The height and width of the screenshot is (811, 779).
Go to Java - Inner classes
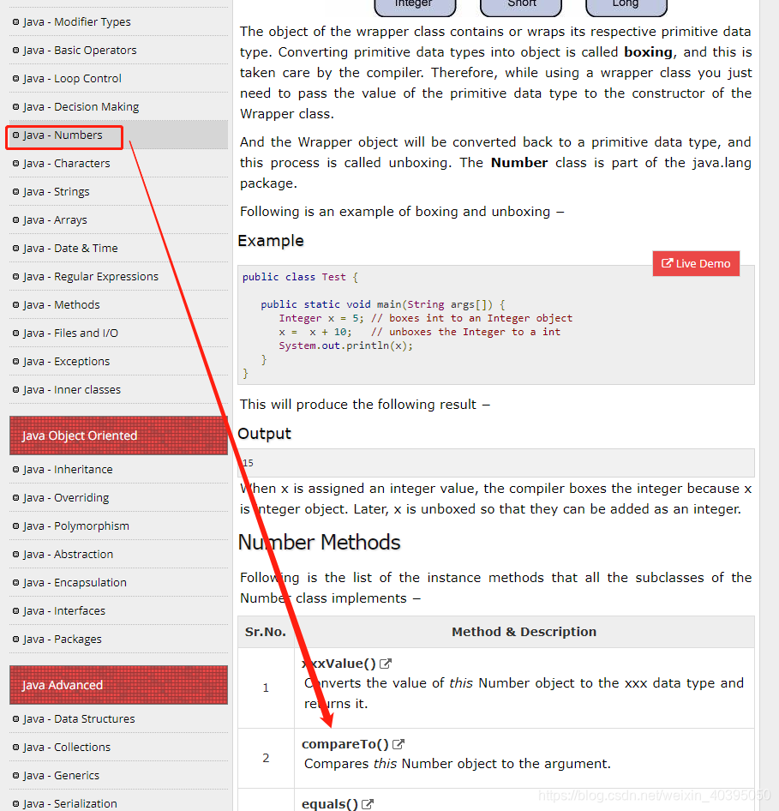72,390
